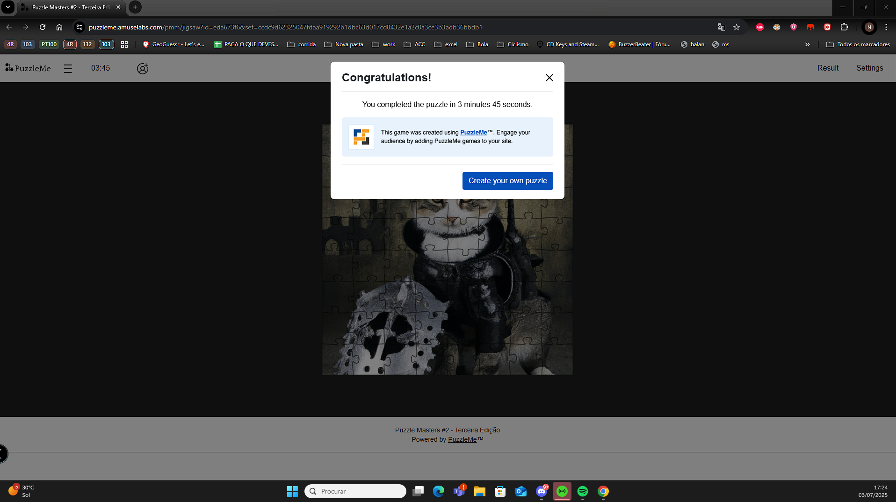Go back to previous page
The width and height of the screenshot is (896, 502).
pos(9,27)
